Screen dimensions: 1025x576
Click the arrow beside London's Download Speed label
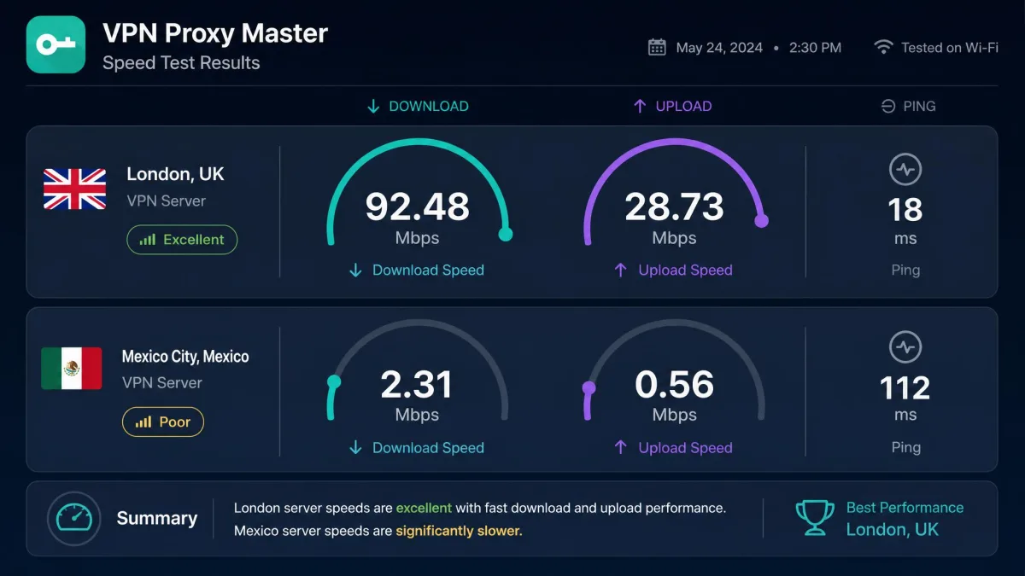click(355, 271)
